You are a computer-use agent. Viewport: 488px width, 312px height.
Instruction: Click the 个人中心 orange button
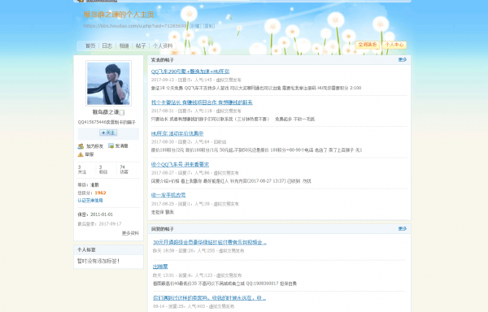click(394, 45)
